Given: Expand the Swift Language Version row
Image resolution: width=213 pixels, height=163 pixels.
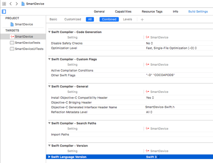Looking at the screenshot, I should (x=49, y=157).
